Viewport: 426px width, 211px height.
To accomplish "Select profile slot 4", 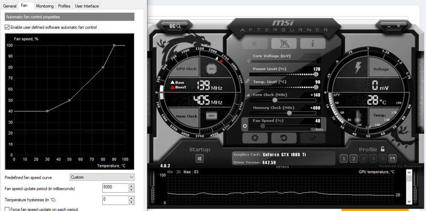I will (x=374, y=158).
